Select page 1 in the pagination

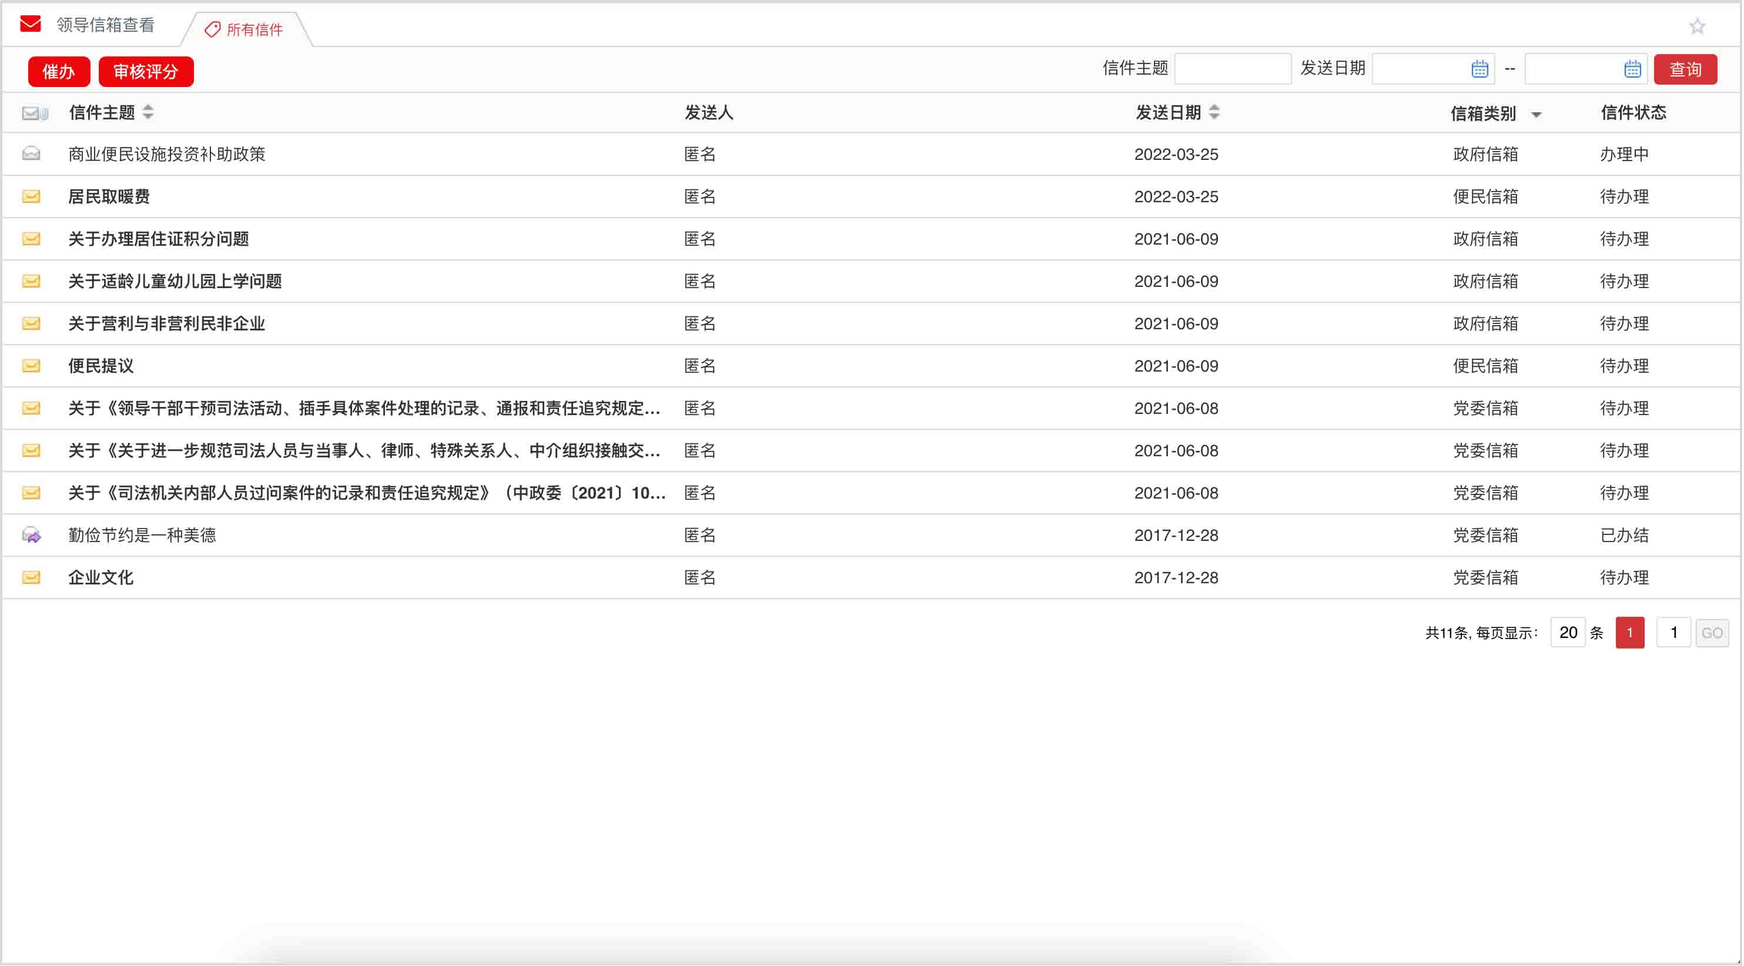pos(1629,633)
